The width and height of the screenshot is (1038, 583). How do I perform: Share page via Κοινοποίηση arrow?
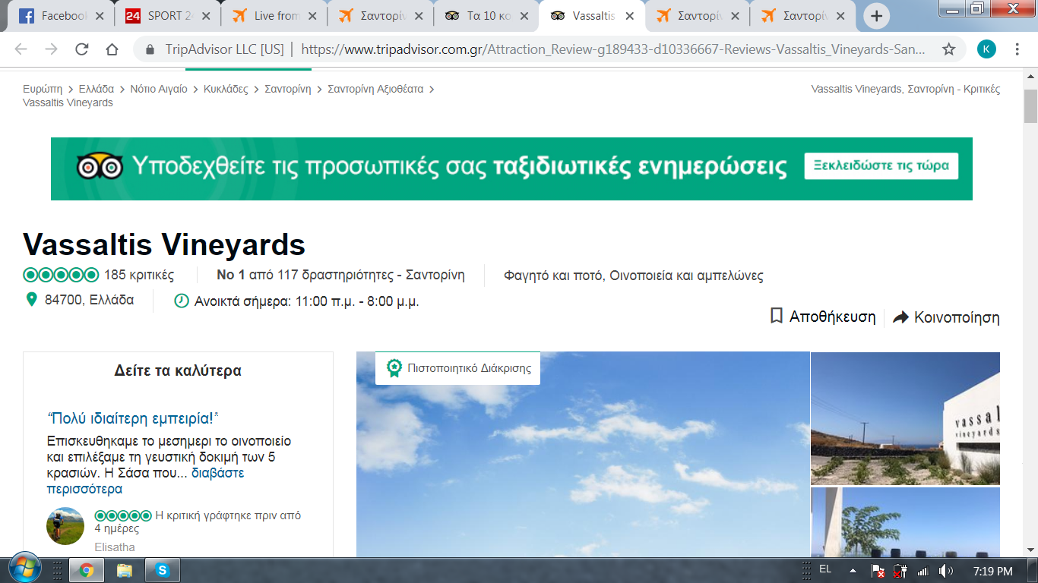[901, 317]
